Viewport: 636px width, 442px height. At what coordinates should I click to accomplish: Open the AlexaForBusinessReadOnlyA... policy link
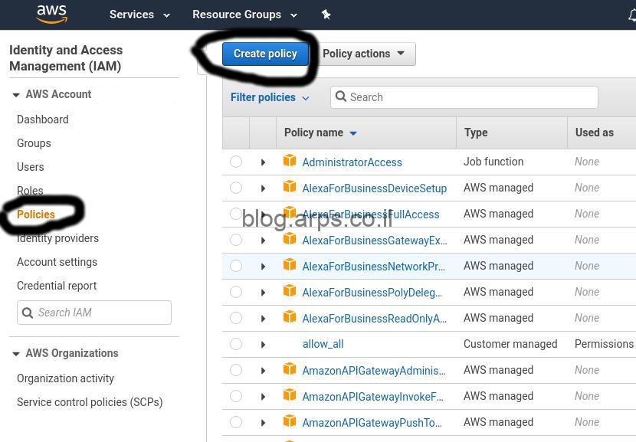tap(375, 319)
